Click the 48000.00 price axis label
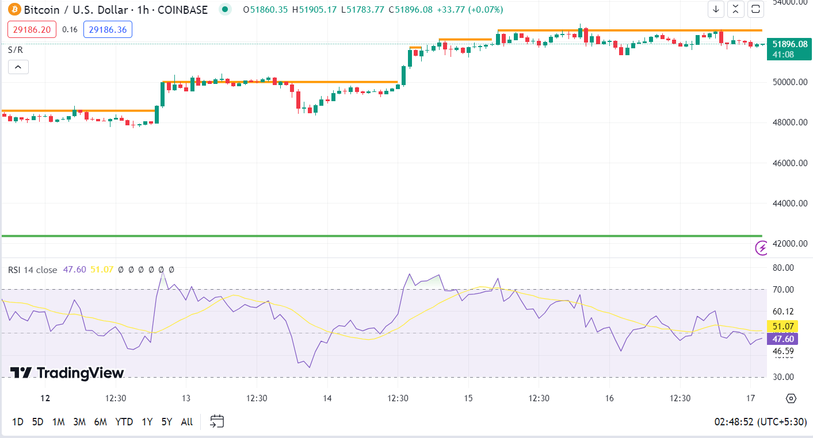Screen dimensions: 813x438 [x=789, y=122]
